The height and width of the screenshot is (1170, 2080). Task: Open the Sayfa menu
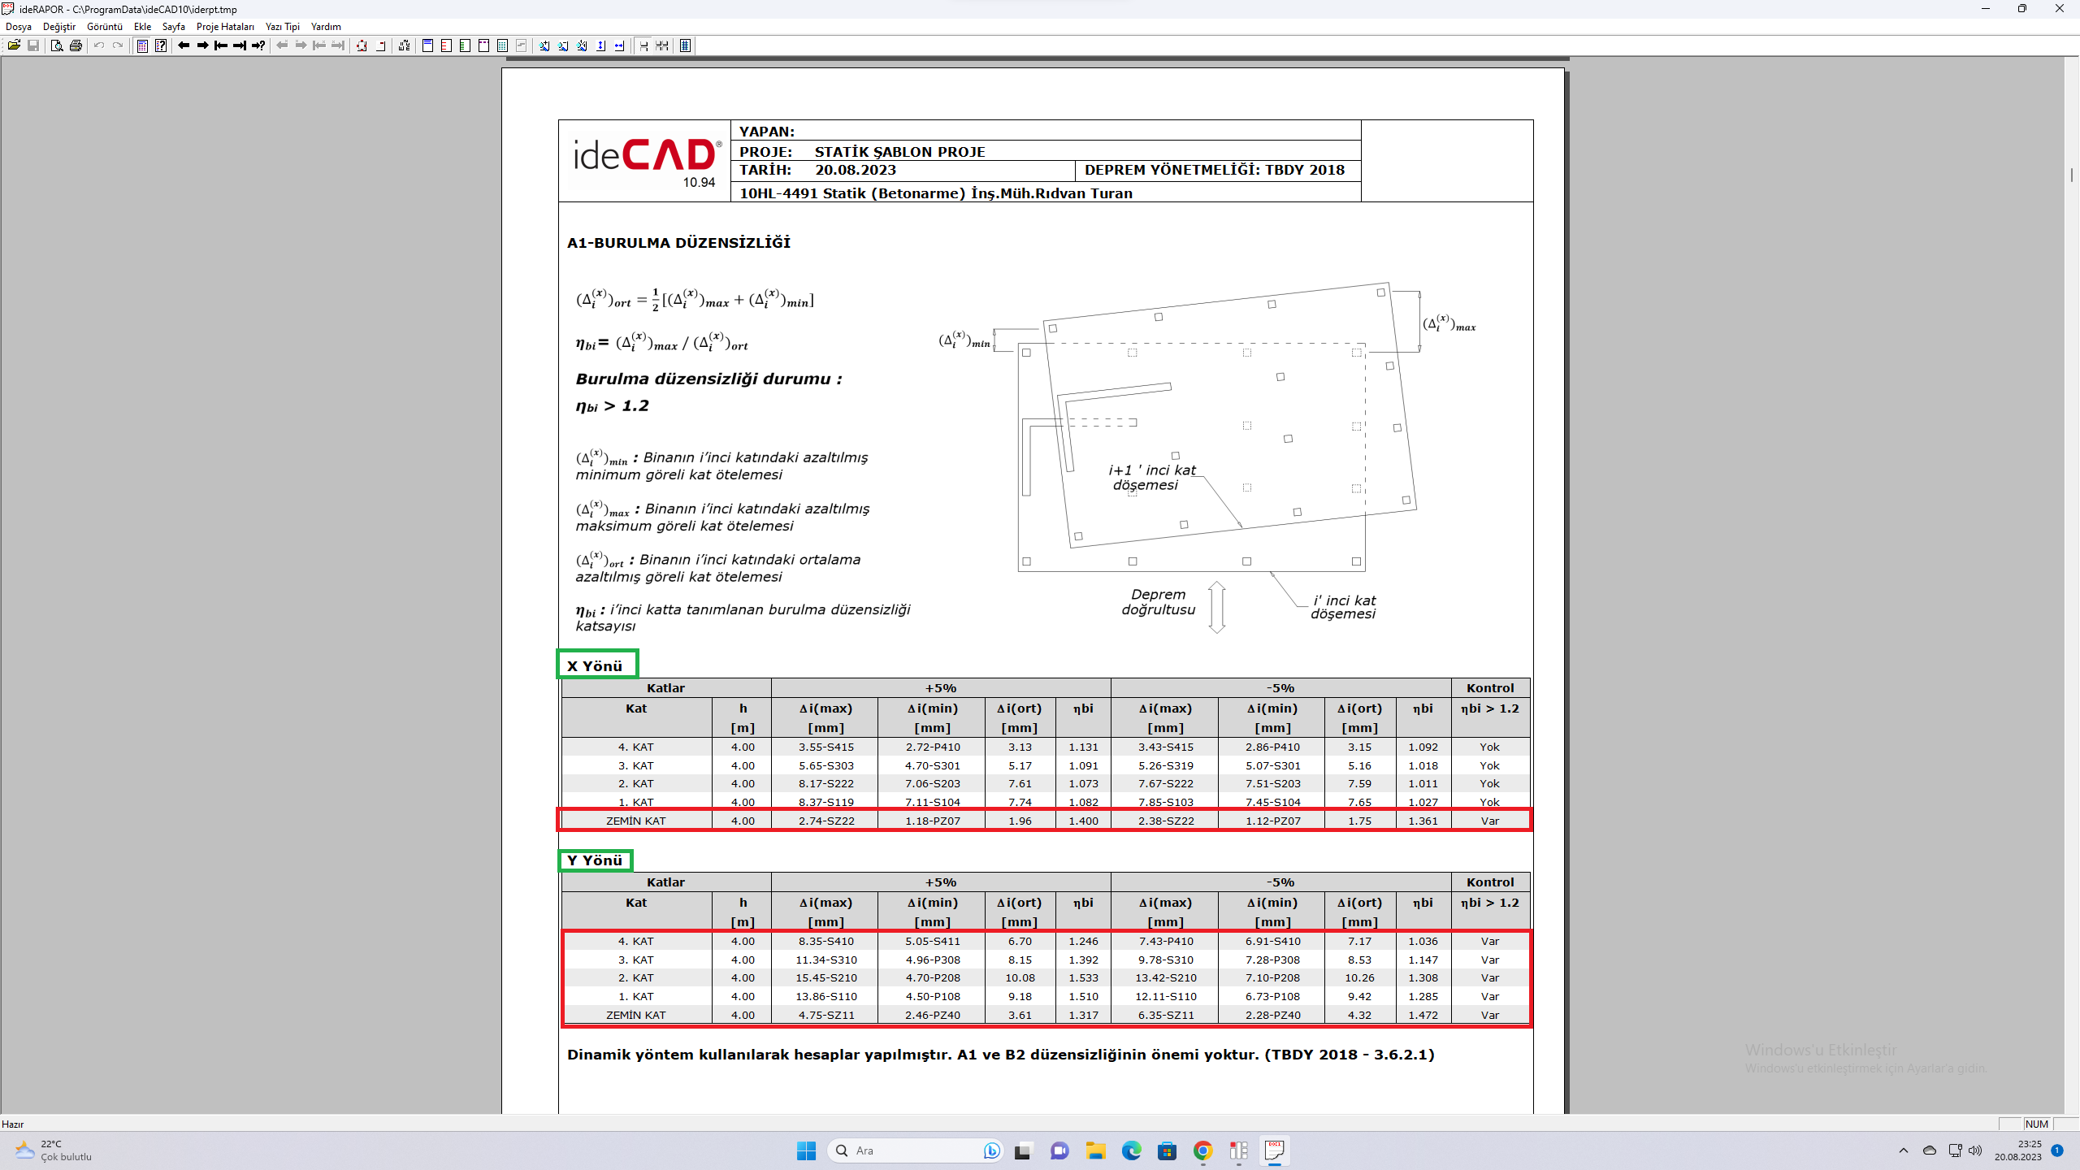(x=173, y=27)
